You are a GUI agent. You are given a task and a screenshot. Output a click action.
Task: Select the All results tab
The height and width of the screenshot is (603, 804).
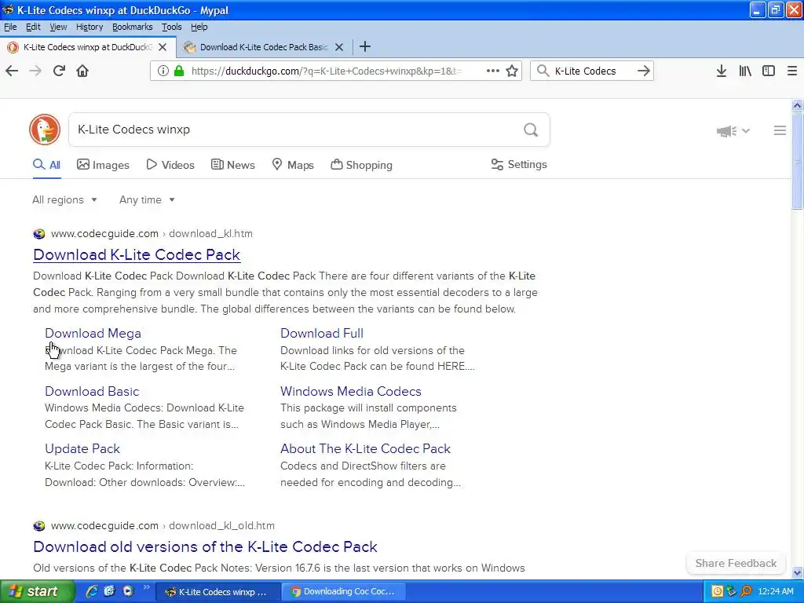pos(46,165)
